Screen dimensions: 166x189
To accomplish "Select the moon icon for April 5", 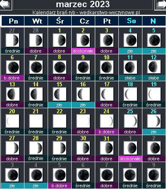I will point(59,175).
